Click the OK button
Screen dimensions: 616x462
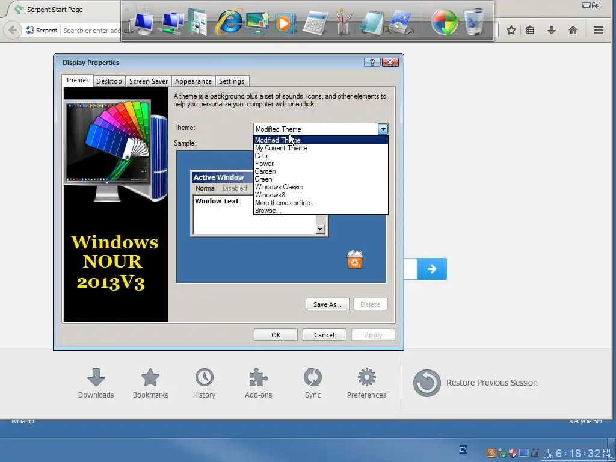pyautogui.click(x=276, y=334)
